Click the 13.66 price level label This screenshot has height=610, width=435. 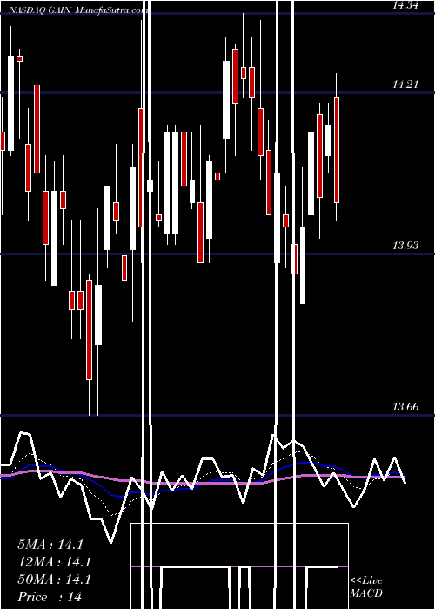pyautogui.click(x=405, y=407)
